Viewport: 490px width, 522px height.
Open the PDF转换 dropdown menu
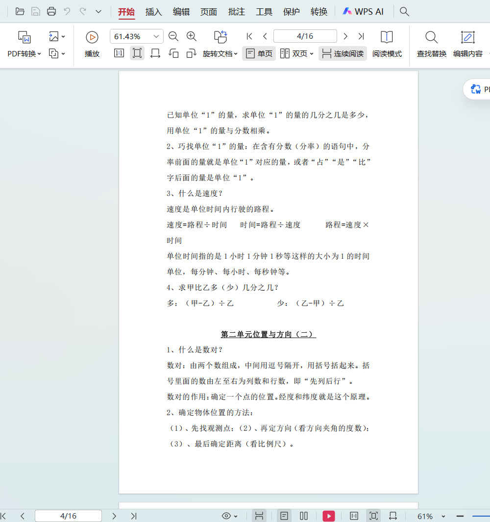click(24, 53)
